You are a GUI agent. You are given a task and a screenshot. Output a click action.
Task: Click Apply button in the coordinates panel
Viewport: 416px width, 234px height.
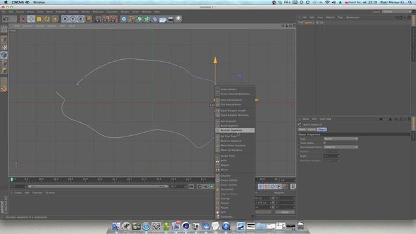click(285, 213)
